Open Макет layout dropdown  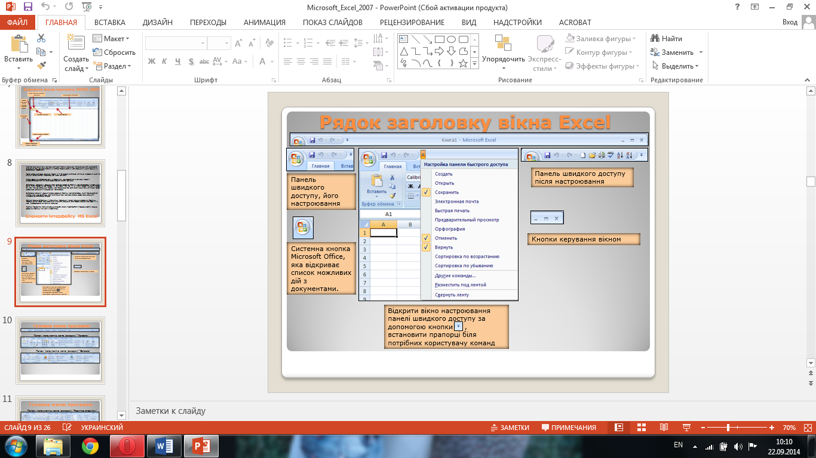[111, 39]
